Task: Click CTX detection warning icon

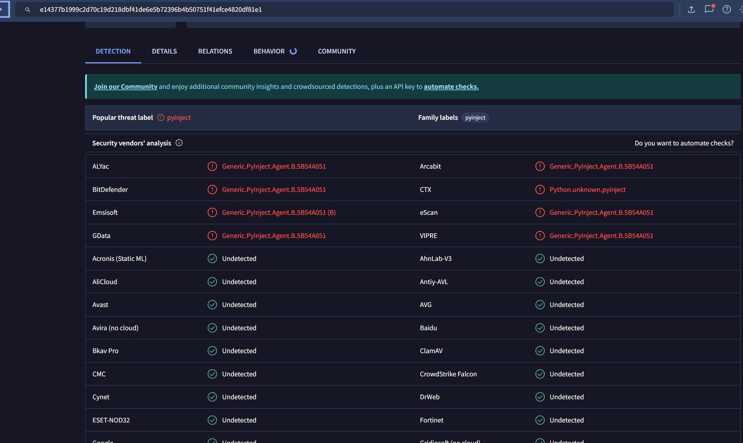Action: coord(540,190)
